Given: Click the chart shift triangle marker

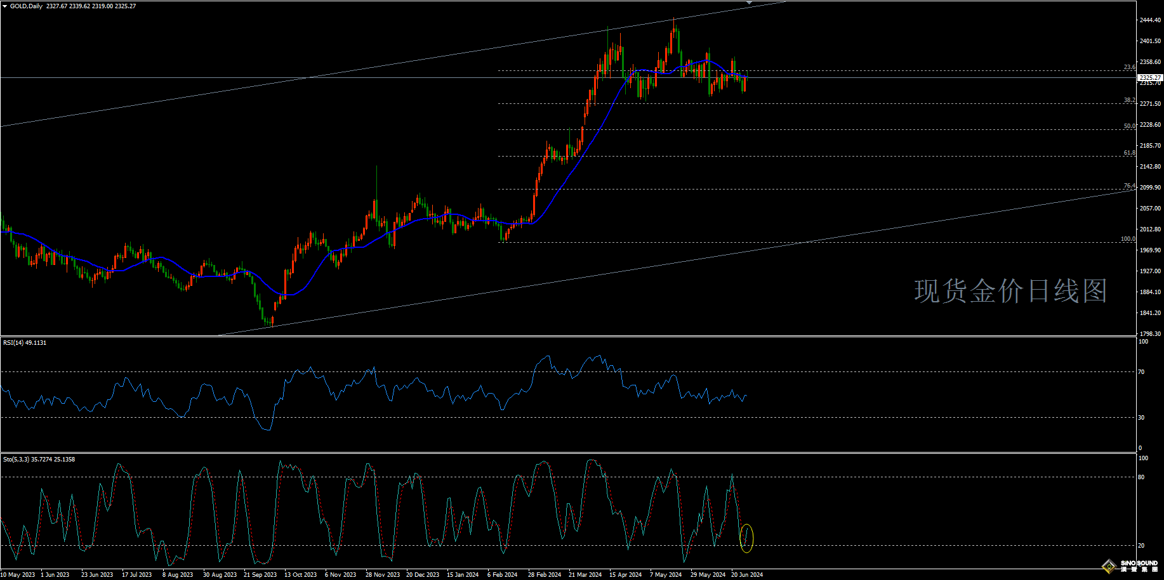Looking at the screenshot, I should pos(749,3).
